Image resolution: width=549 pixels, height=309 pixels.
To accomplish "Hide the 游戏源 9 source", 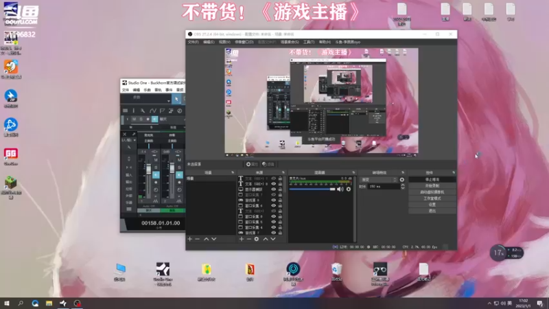I will click(x=273, y=200).
